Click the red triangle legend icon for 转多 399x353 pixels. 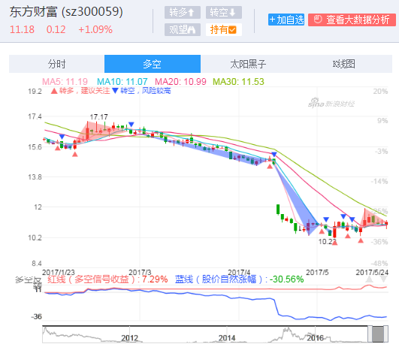coord(54,91)
